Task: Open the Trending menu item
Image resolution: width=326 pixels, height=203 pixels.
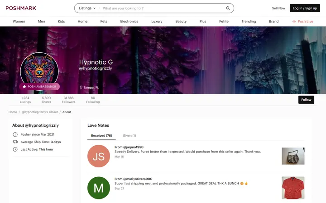Action: point(249,21)
